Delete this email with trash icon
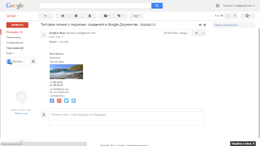The image size is (260, 146). (89, 16)
